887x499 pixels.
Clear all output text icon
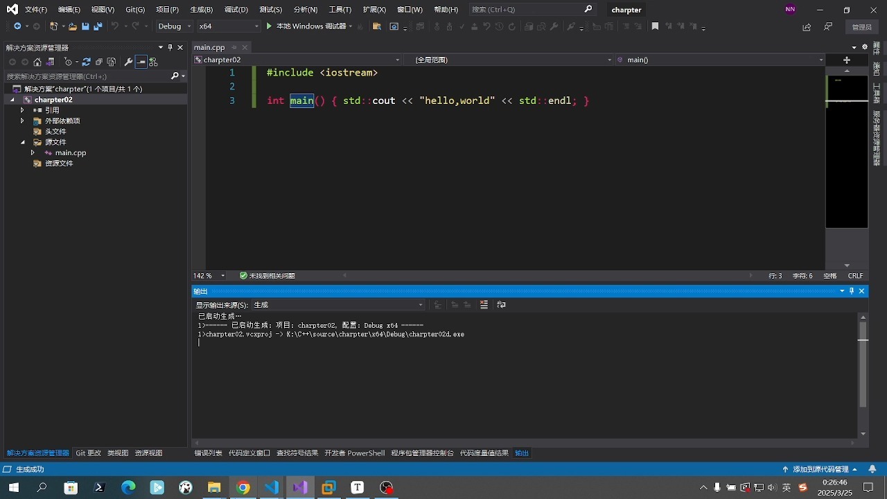pyautogui.click(x=484, y=305)
